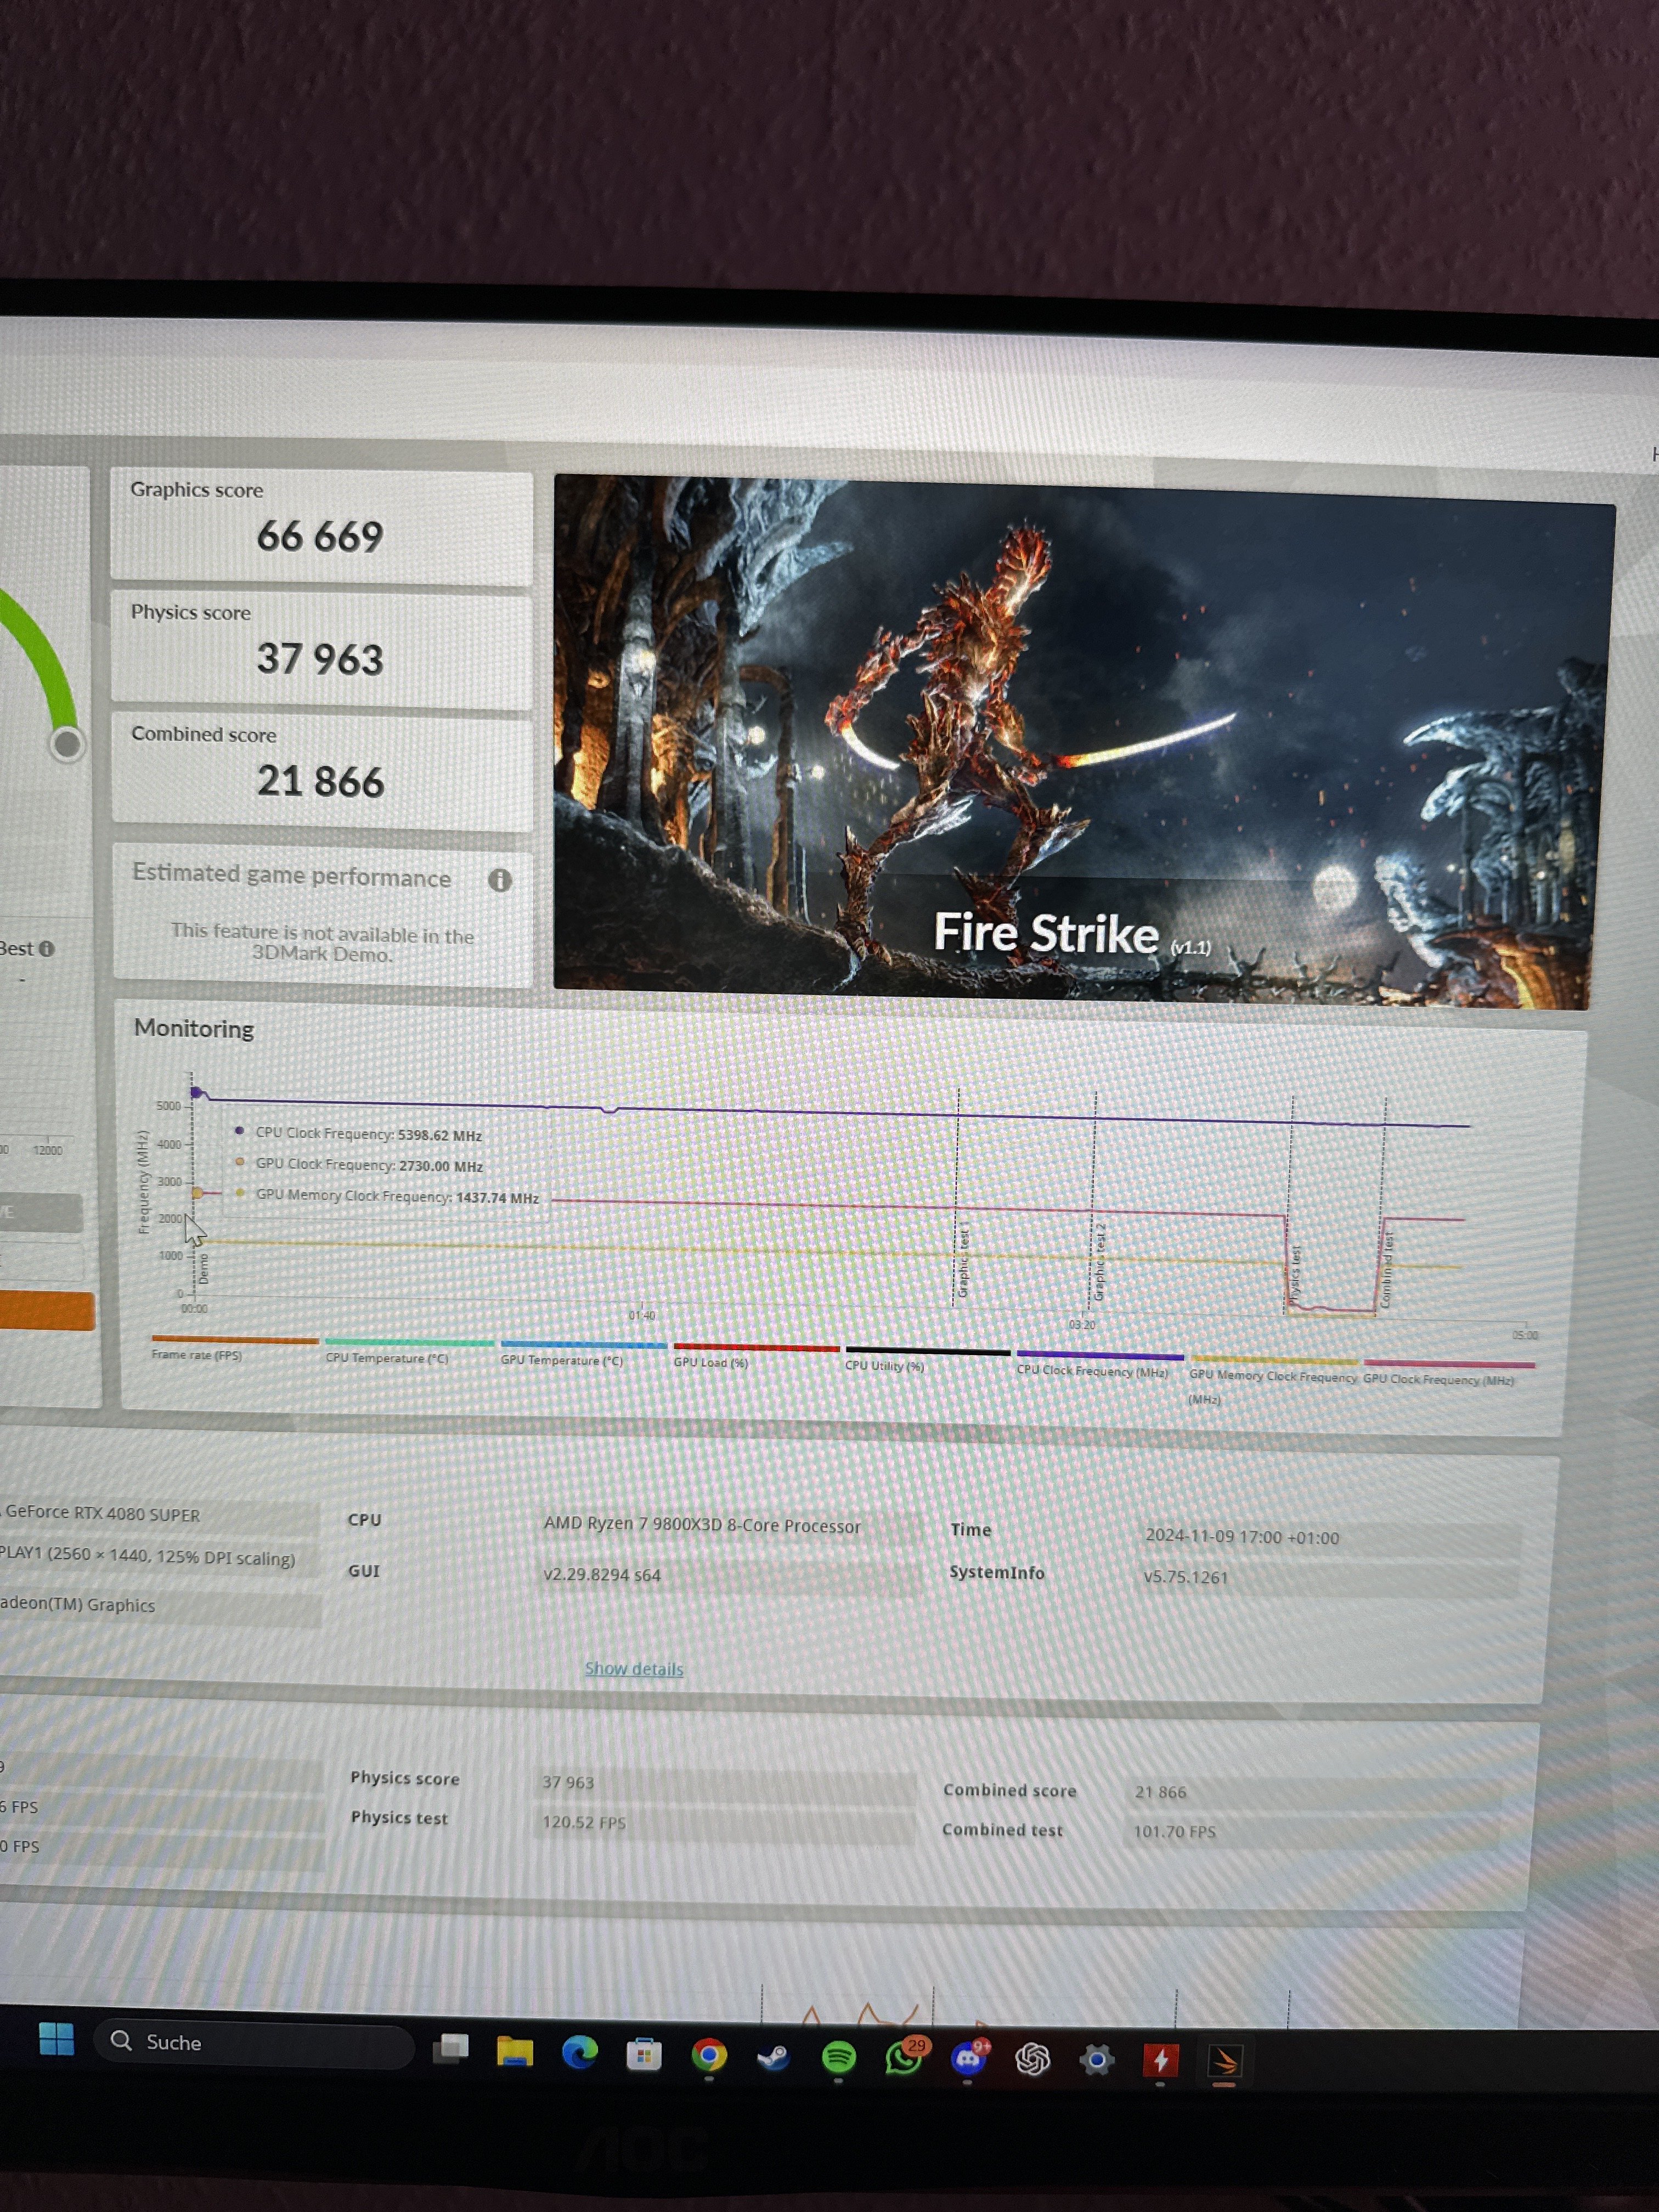Open Spotify from the taskbar
The width and height of the screenshot is (1659, 2212).
tap(838, 2057)
